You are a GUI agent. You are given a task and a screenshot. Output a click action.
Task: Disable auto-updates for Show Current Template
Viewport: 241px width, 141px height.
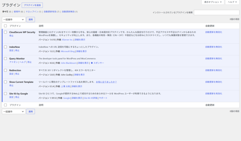[x=214, y=82]
